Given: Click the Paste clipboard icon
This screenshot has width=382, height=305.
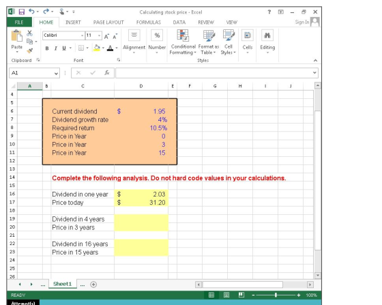Looking at the screenshot, I should point(17,36).
